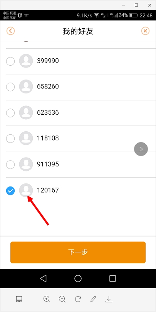This screenshot has width=156, height=312.
Task: Open Android recent apps square button
Action: point(112,278)
